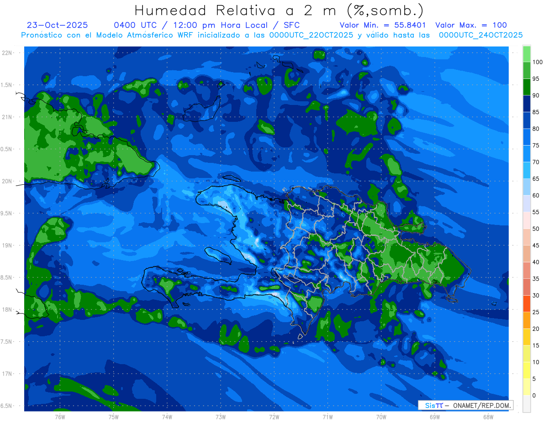Click the '73W' longitude label
Viewport: 548px width, 423px height.
[221, 417]
